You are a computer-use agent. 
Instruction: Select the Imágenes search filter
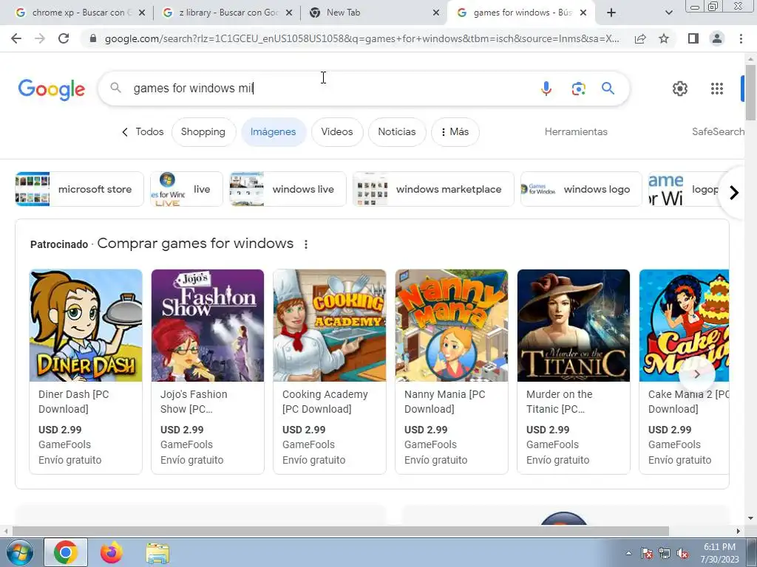[274, 131]
